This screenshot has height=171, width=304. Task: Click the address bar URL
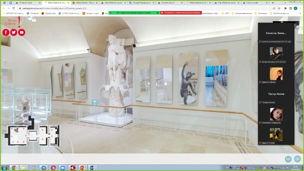tap(54, 8)
